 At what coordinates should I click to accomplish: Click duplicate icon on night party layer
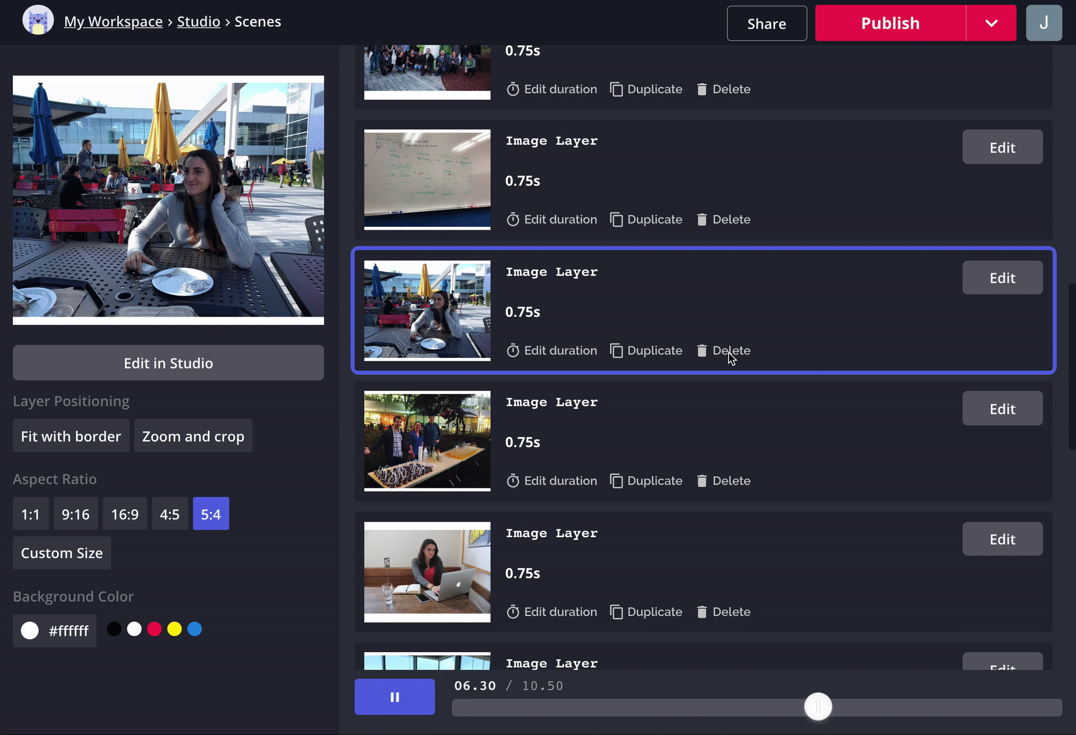[616, 481]
